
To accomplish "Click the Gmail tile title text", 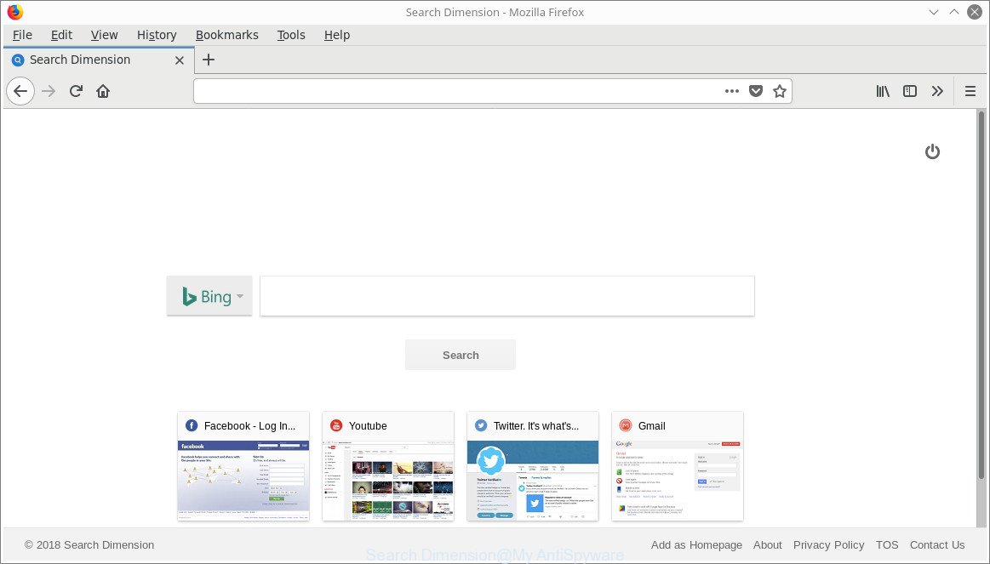I will (x=651, y=426).
